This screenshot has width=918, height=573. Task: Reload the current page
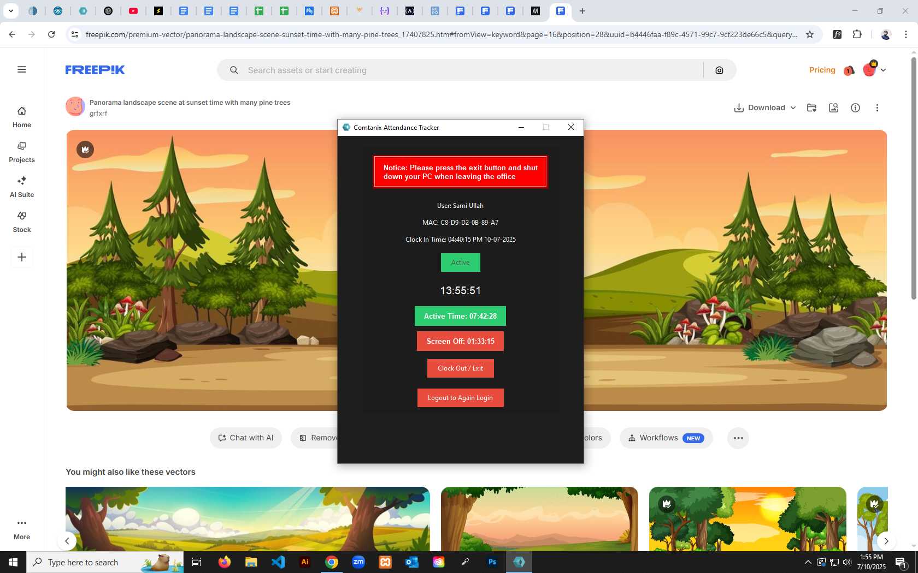[x=51, y=34]
